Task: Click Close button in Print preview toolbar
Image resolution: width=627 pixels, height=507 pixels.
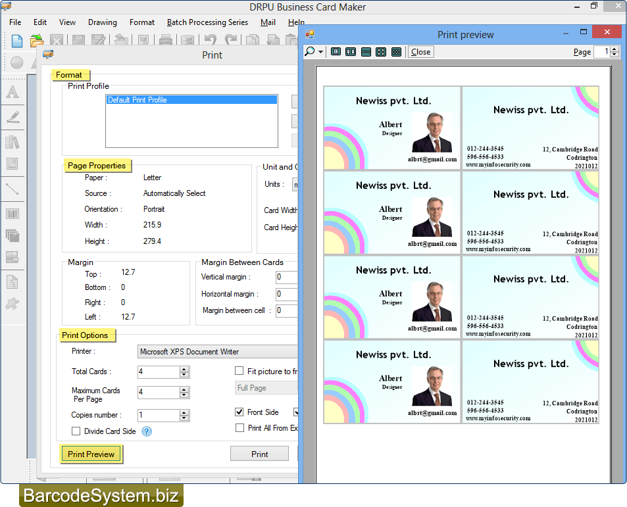Action: (420, 52)
